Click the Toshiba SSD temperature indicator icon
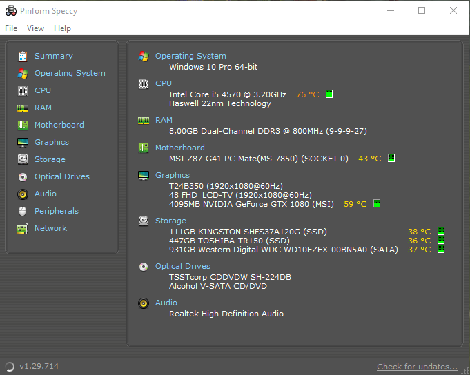Viewport: 470px width, 375px height. [x=441, y=240]
